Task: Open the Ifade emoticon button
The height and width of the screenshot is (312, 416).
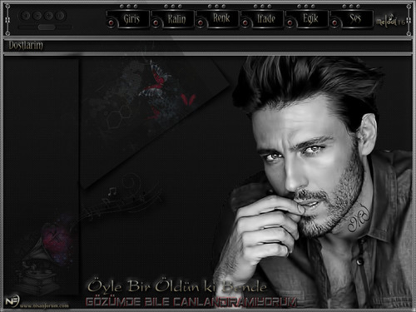Action: [262, 19]
